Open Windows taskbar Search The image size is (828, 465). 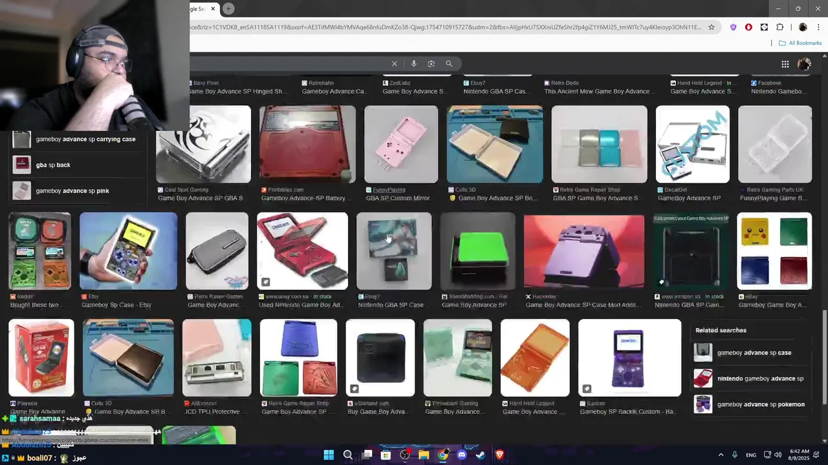click(x=347, y=455)
